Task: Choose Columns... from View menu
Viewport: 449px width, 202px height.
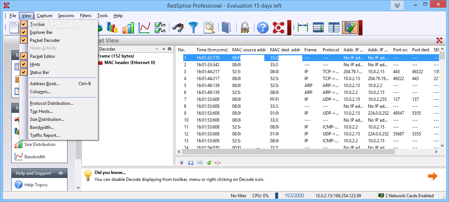Action: [x=59, y=92]
